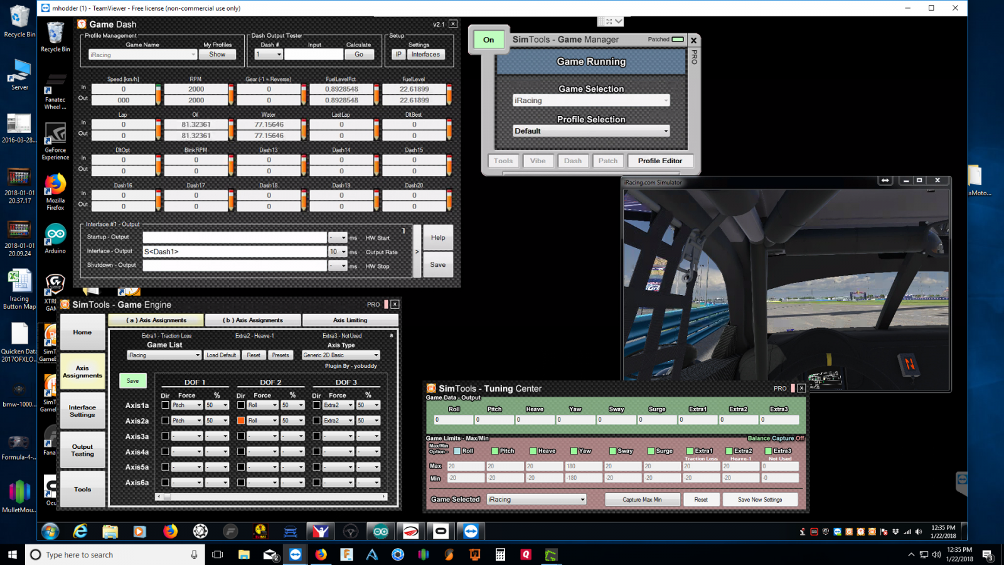Click Save New Settings button
Screen dimensions: 1004x565
(759, 500)
